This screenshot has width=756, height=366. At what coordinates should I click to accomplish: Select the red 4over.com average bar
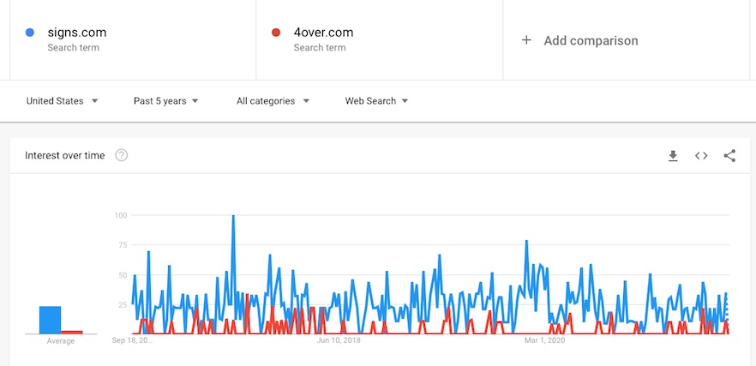coord(72,333)
